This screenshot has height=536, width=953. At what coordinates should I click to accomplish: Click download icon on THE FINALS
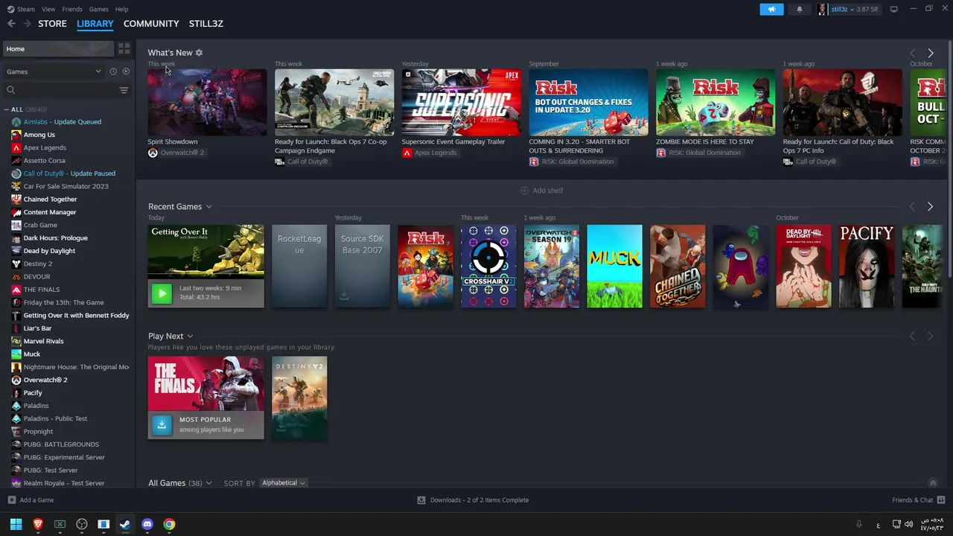point(162,424)
